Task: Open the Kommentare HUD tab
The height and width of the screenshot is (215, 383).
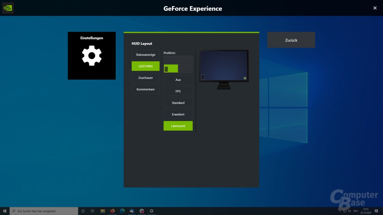Action: (145, 89)
